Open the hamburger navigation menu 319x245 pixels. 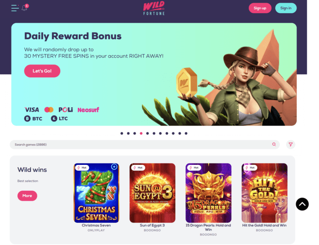coord(15,8)
